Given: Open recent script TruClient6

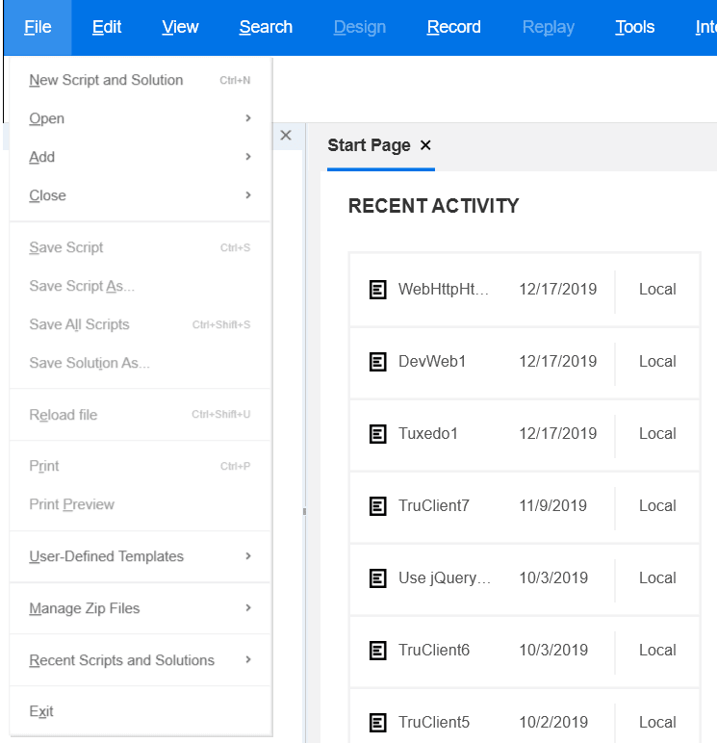Looking at the screenshot, I should point(434,651).
